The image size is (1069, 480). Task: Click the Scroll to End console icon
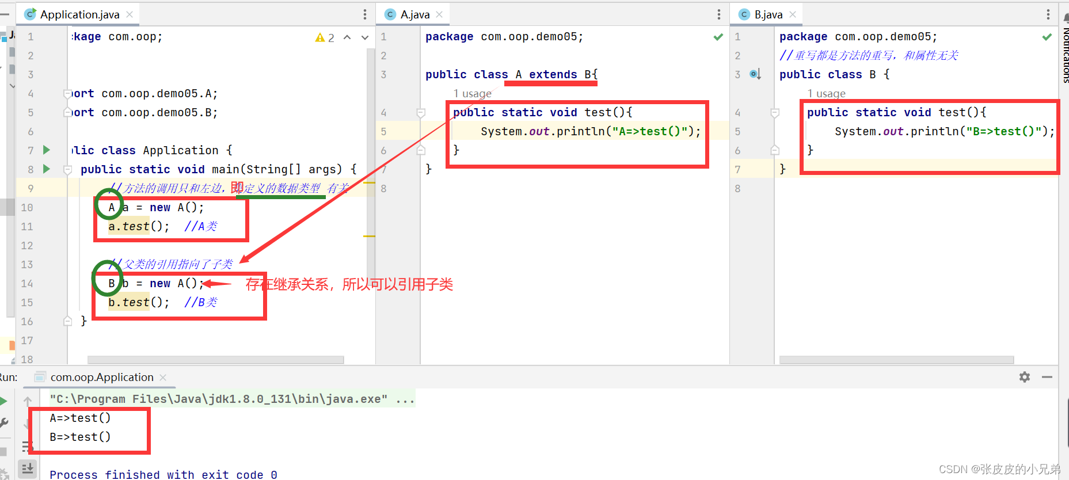click(x=28, y=469)
